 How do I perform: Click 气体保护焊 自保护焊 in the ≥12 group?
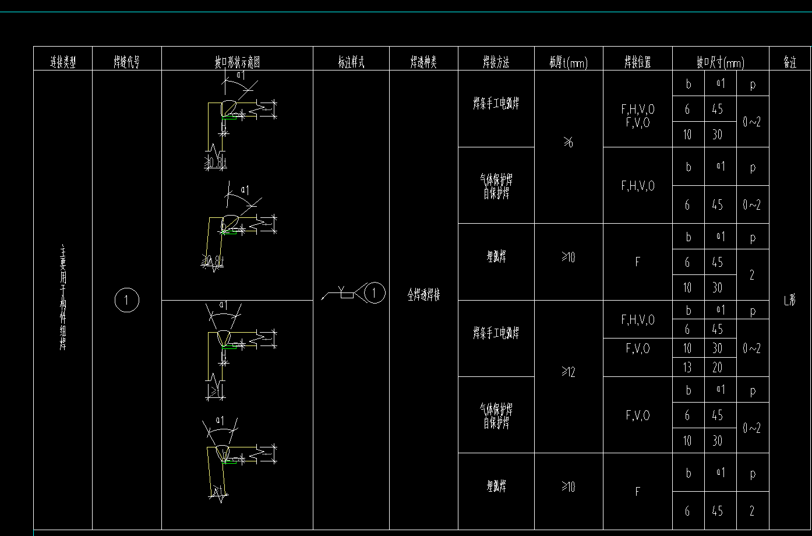coord(496,416)
